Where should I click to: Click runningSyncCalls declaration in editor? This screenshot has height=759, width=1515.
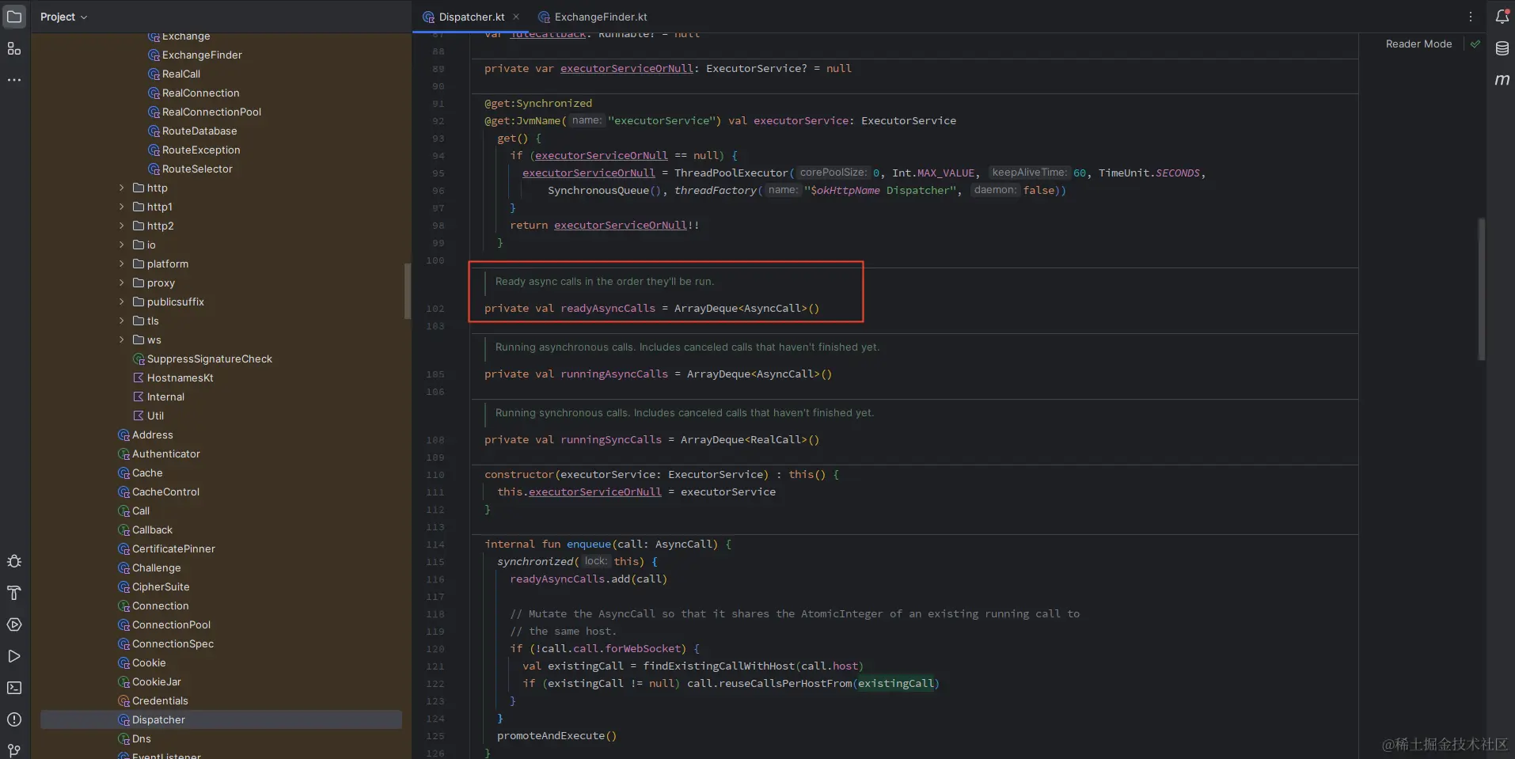(611, 440)
